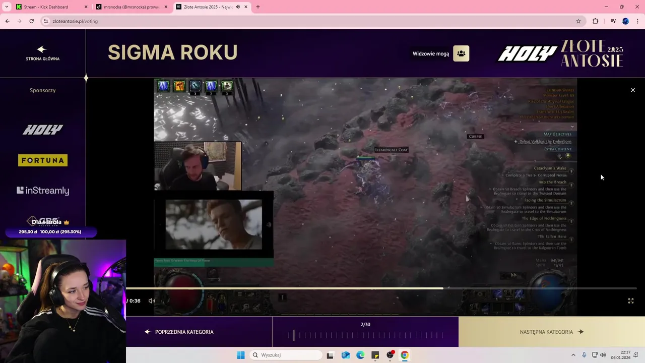The image size is (645, 363).
Task: Open Sticky Notes from the taskbar
Action: tap(375, 355)
